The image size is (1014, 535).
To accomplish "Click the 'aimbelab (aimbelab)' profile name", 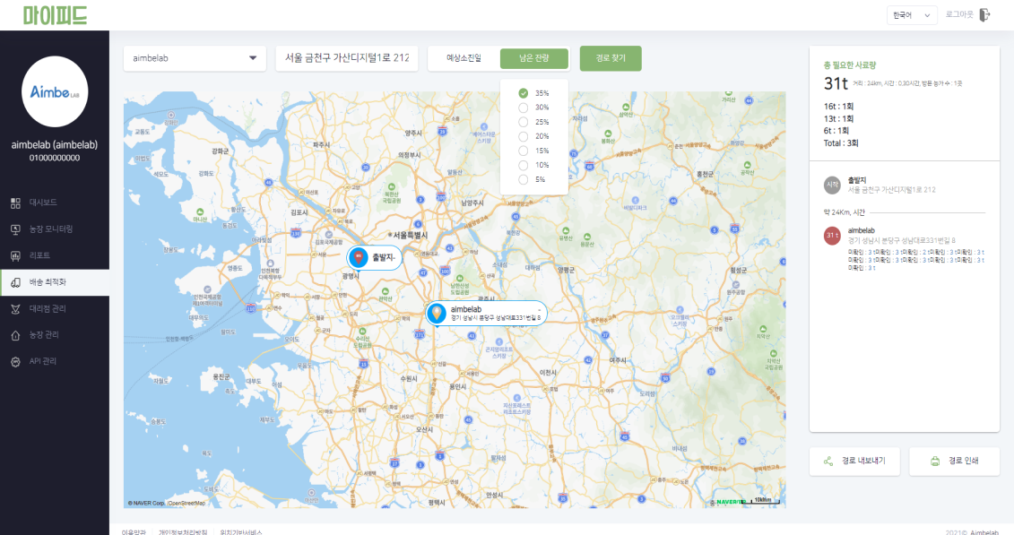I will click(55, 145).
